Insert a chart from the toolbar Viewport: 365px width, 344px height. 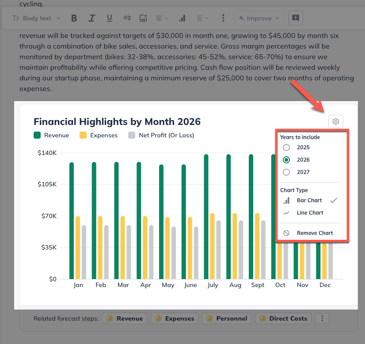click(182, 18)
